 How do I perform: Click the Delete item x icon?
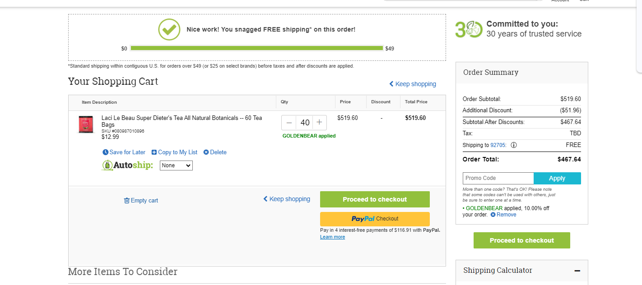coord(206,152)
